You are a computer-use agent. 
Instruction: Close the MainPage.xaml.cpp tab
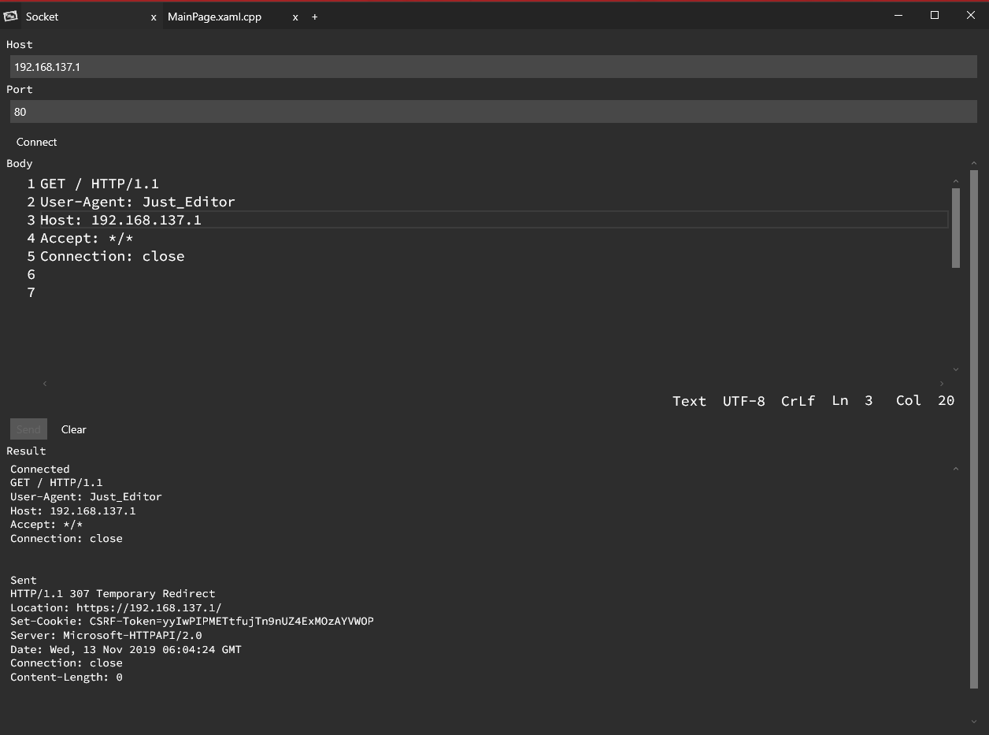pyautogui.click(x=295, y=17)
